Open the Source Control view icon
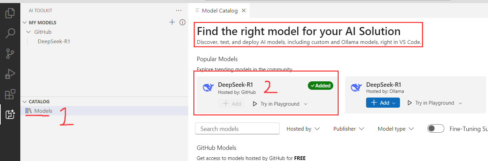 (10, 53)
